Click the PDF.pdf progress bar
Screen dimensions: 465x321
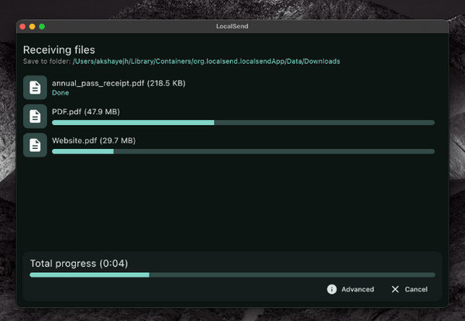[243, 123]
